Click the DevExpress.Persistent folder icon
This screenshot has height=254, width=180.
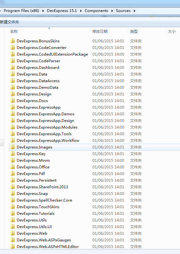(x=13, y=180)
